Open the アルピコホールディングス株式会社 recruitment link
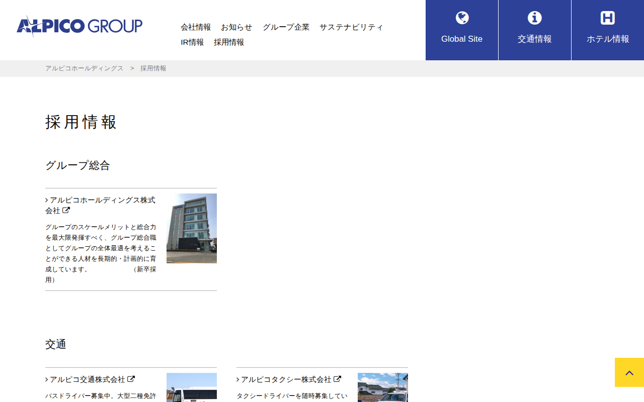Image resolution: width=644 pixels, height=402 pixels. (x=101, y=205)
